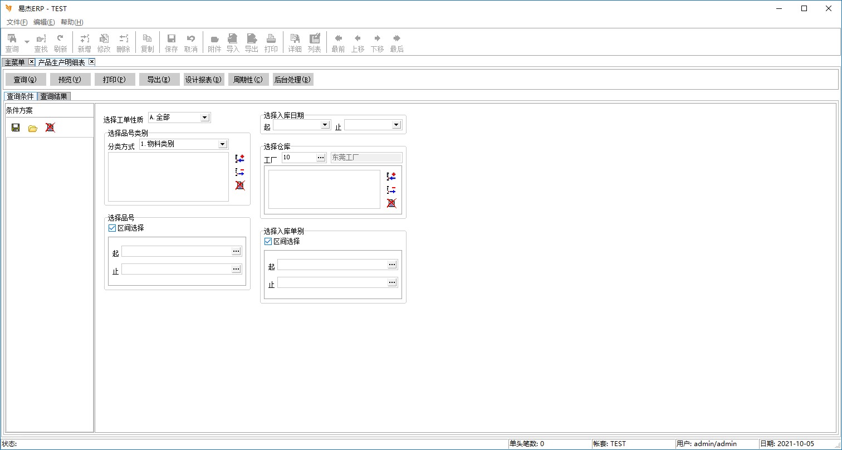Open the arrow next to 查询 toolbar icon
Screen dimensions: 842x450
[27, 42]
